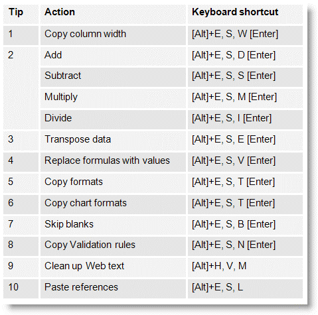
Task: Click the Paste references cell
Action: pyautogui.click(x=113, y=288)
